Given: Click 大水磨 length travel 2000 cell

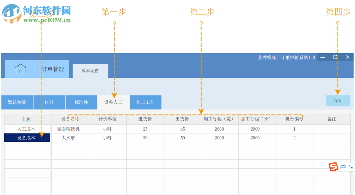Looking at the screenshot, I should coord(257,138).
